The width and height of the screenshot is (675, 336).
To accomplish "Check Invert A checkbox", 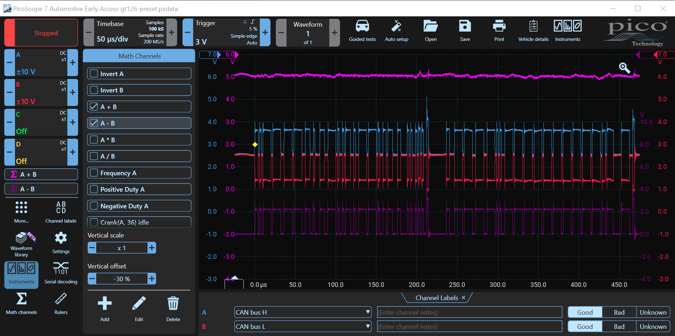I will click(x=94, y=74).
